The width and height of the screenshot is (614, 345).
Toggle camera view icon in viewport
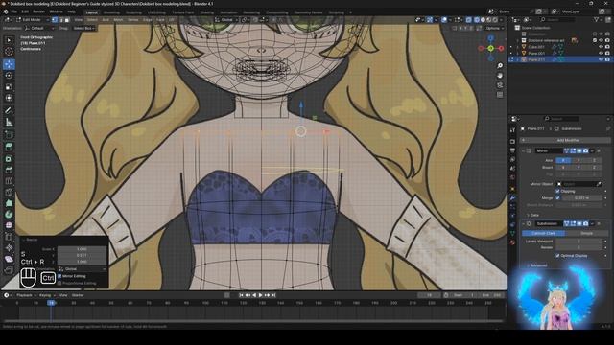[x=500, y=85]
